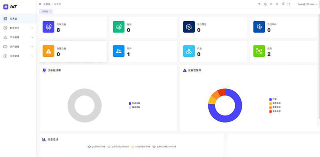320x157 pixels.
Task: Open the 系统管理 menu label
Action: 14,56
